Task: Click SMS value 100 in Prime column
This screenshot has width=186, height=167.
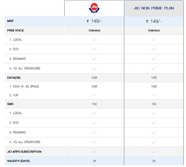Action: 94,104
